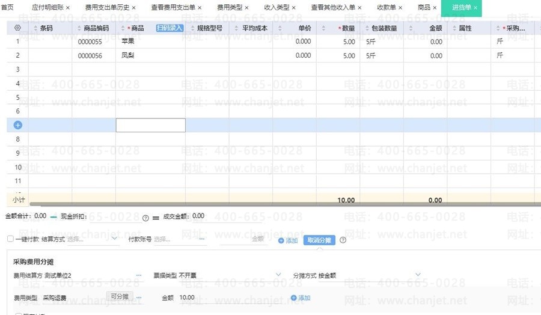Click the 扫码录入 button
The width and height of the screenshot is (541, 315).
pos(170,28)
